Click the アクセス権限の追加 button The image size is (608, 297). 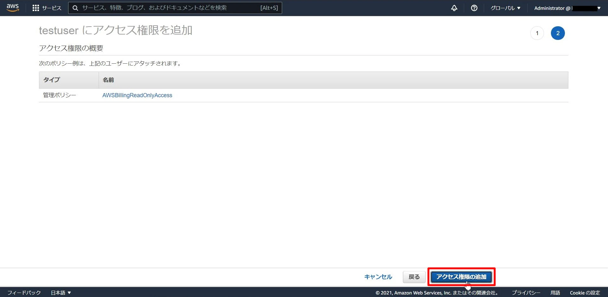coord(461,277)
